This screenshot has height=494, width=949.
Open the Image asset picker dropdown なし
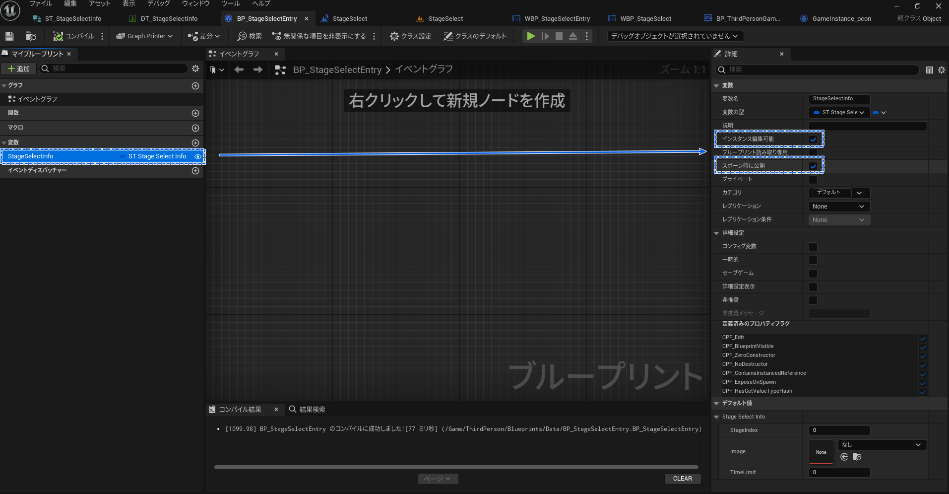pyautogui.click(x=881, y=444)
